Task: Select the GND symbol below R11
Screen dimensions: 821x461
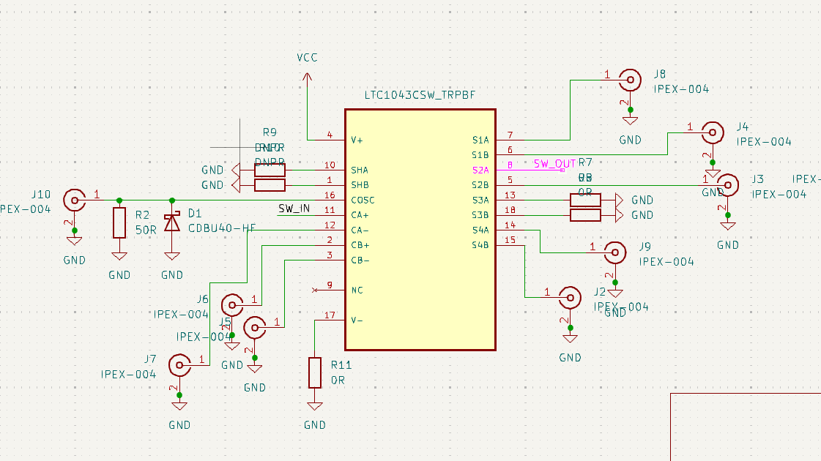Action: tap(315, 410)
